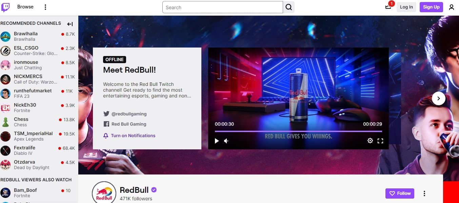459x203 pixels.
Task: Select the ESL_CSGO channel name
Action: [x=26, y=48]
